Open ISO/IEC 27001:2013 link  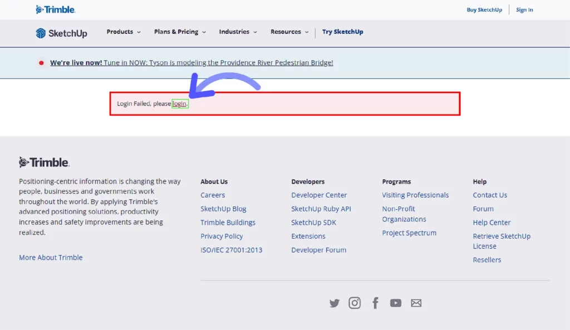(x=231, y=250)
